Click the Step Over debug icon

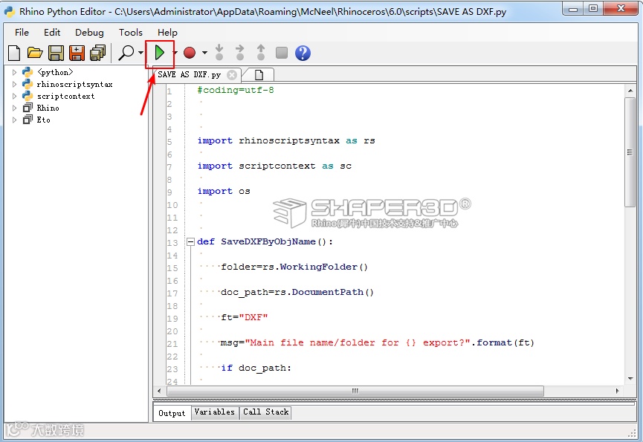240,53
